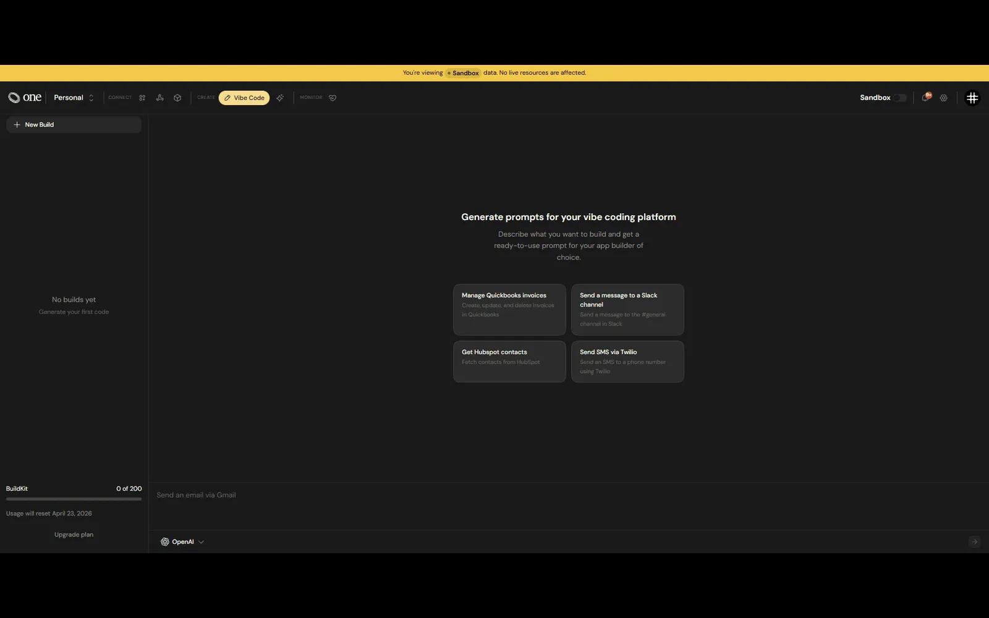The width and height of the screenshot is (989, 618).
Task: Open the OpenAI model dropdown
Action: [x=182, y=542]
